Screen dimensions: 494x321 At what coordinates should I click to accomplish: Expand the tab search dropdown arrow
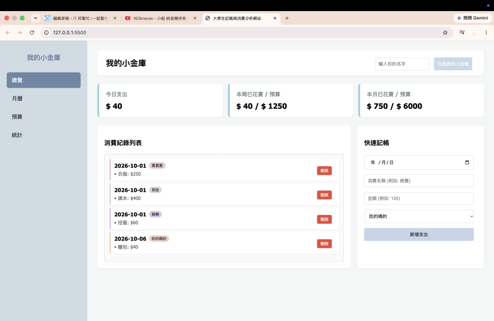[x=36, y=18]
